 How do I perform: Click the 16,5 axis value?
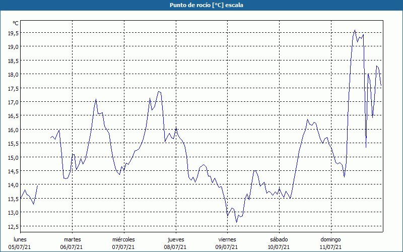13,116
